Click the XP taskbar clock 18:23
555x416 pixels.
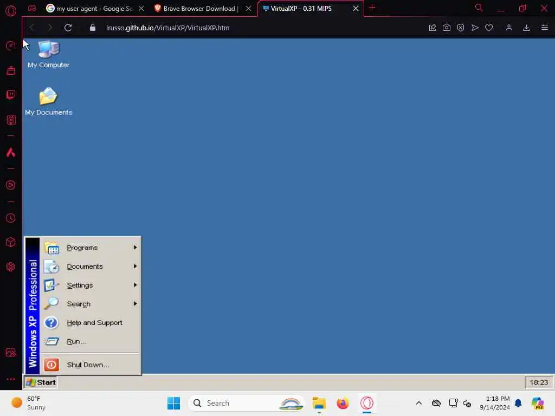539,382
